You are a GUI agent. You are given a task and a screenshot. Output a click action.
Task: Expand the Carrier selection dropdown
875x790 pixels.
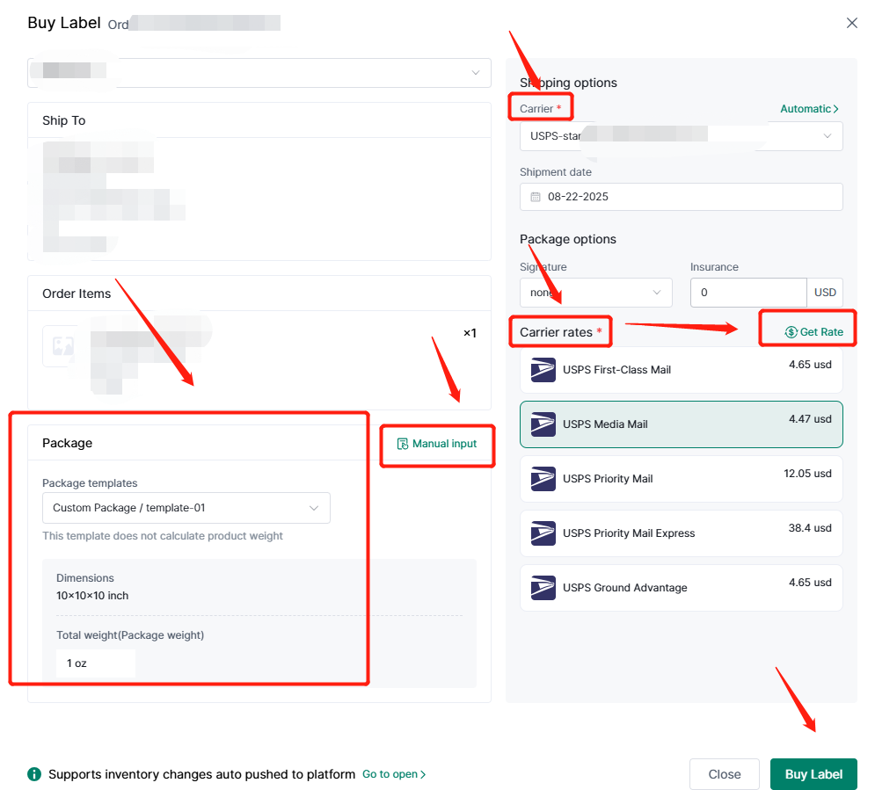pyautogui.click(x=681, y=136)
